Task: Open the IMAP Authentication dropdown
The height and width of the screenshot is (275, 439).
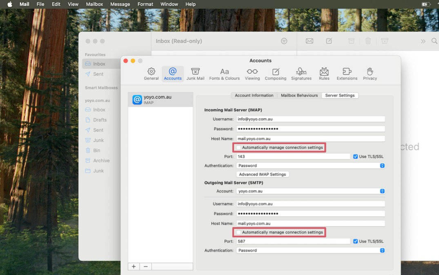Action: click(x=310, y=166)
